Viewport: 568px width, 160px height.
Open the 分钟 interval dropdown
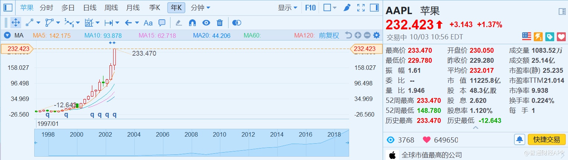200,7
